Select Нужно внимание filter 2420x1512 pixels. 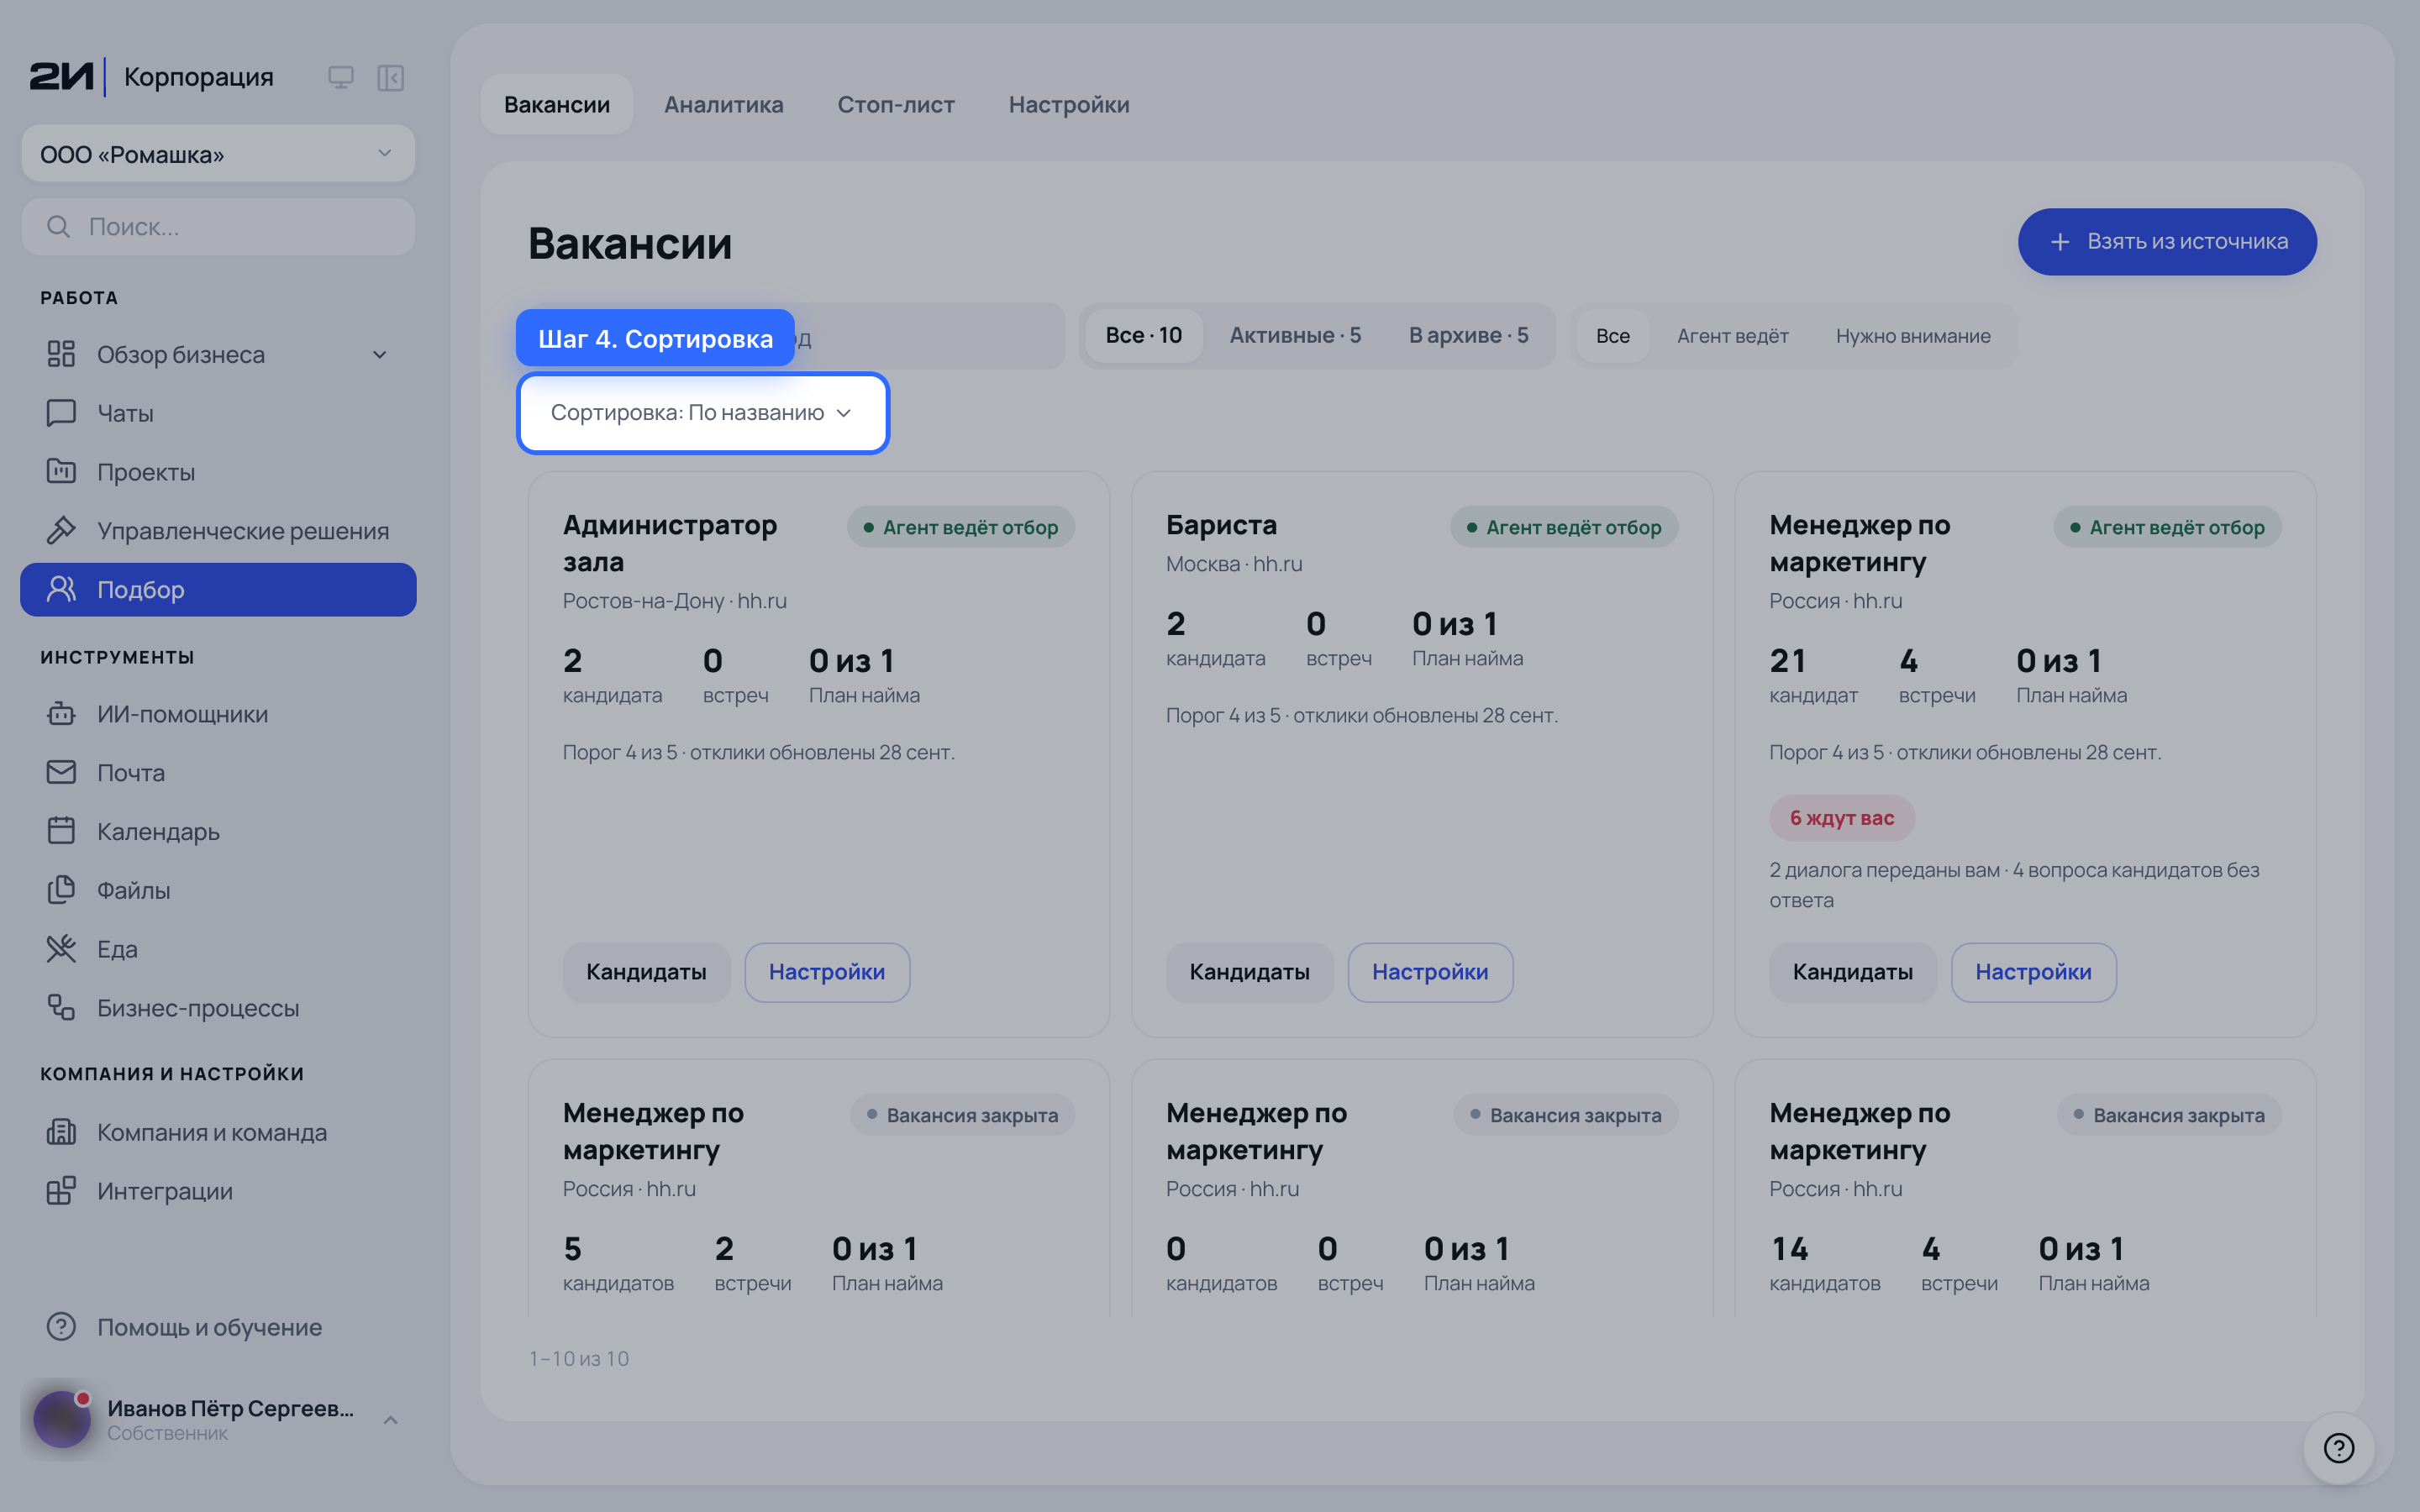pyautogui.click(x=1912, y=336)
